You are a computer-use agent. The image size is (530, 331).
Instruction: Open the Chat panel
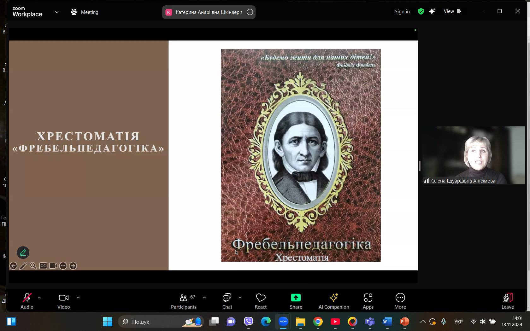click(227, 301)
